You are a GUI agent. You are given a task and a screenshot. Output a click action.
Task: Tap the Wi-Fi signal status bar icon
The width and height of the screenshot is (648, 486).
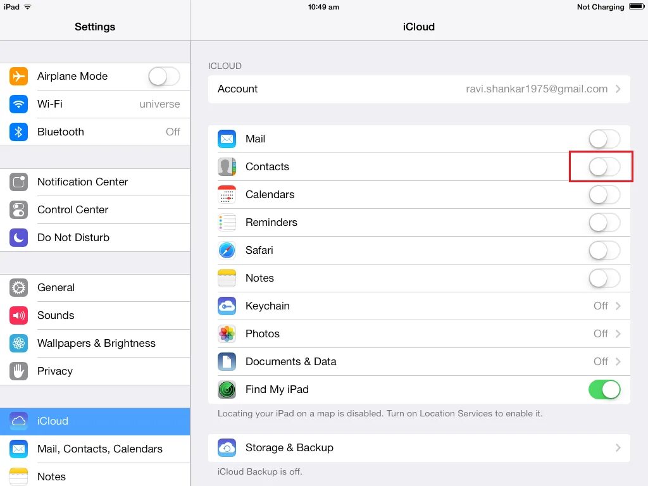point(28,6)
